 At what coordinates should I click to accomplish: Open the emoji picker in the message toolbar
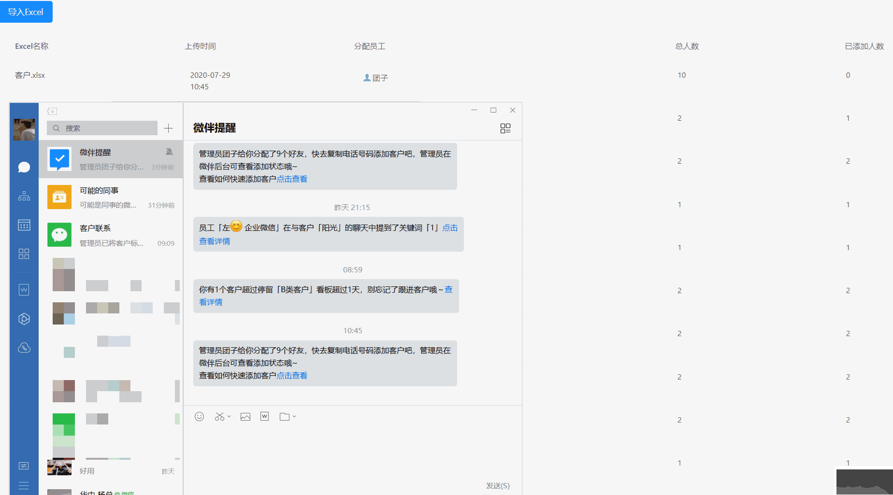[200, 416]
